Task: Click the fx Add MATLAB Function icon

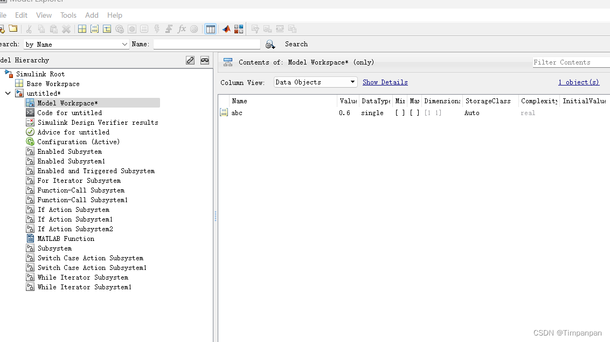Action: 182,28
